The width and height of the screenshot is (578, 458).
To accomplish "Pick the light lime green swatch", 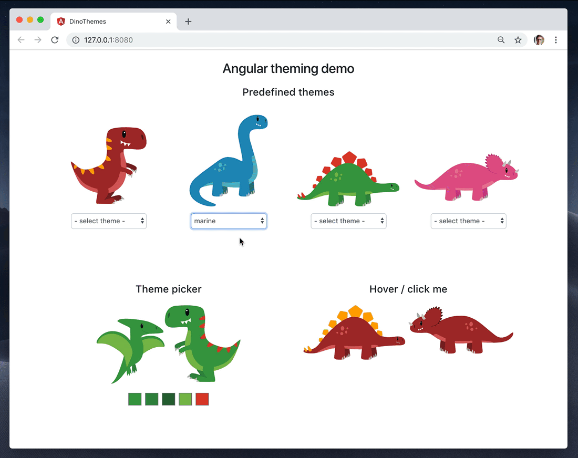I will click(185, 399).
